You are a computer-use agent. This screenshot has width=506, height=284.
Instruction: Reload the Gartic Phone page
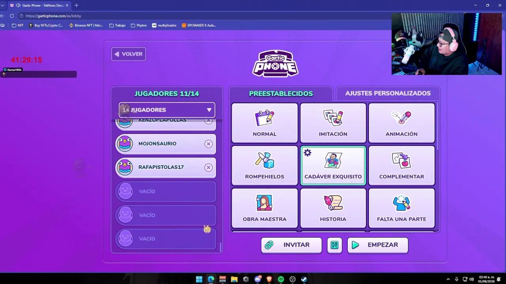click(12, 16)
